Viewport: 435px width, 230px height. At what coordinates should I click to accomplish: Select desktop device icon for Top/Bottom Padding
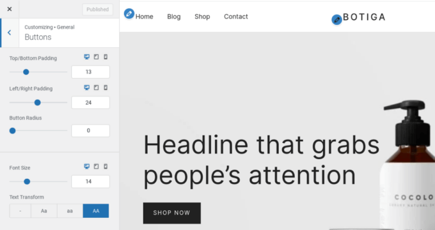pyautogui.click(x=87, y=57)
